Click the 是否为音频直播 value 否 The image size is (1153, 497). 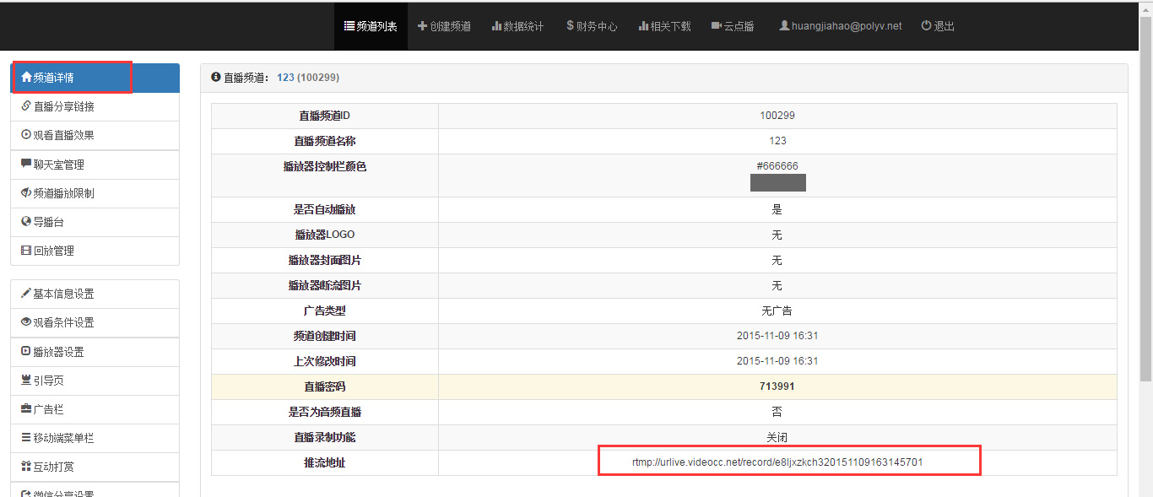pos(777,412)
